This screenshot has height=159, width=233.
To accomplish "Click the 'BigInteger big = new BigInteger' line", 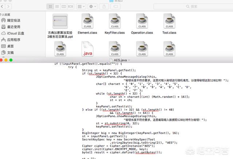I will [x=131, y=133].
